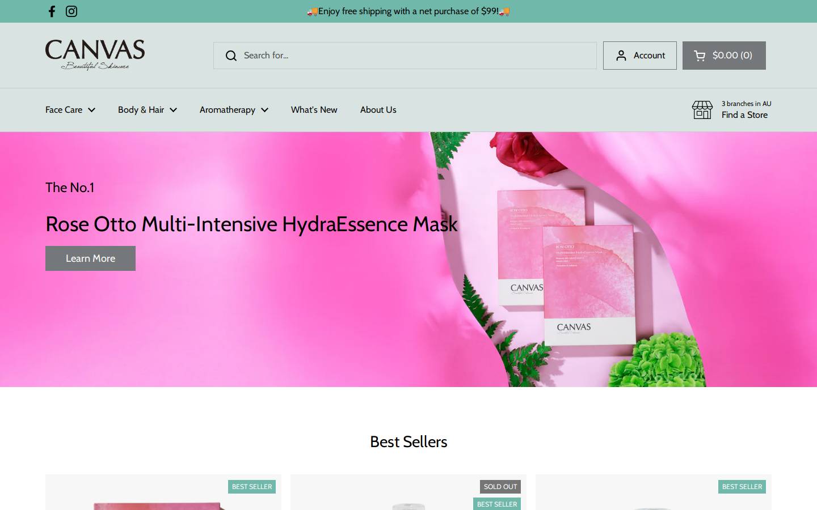Go to About Us page
The height and width of the screenshot is (510, 817).
[378, 110]
